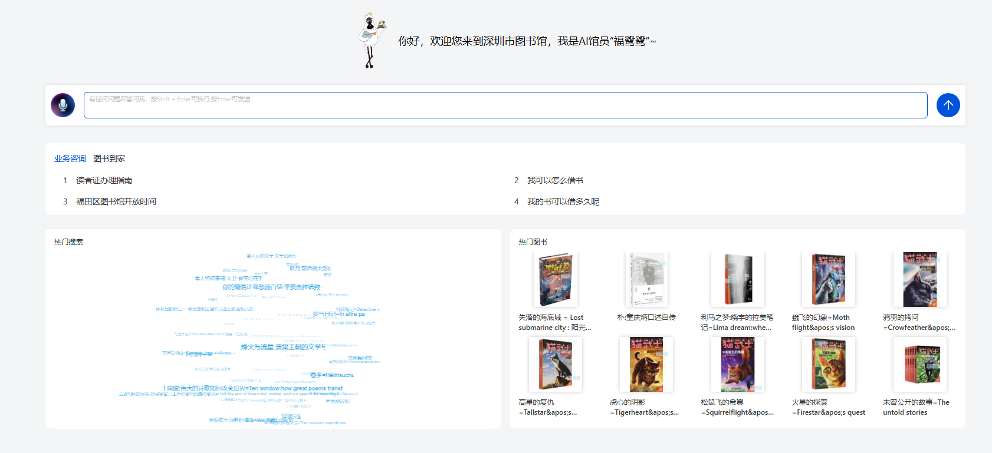This screenshot has width=992, height=453.
Task: Ask 我的书可以借多久呢 suggested question
Action: (563, 201)
